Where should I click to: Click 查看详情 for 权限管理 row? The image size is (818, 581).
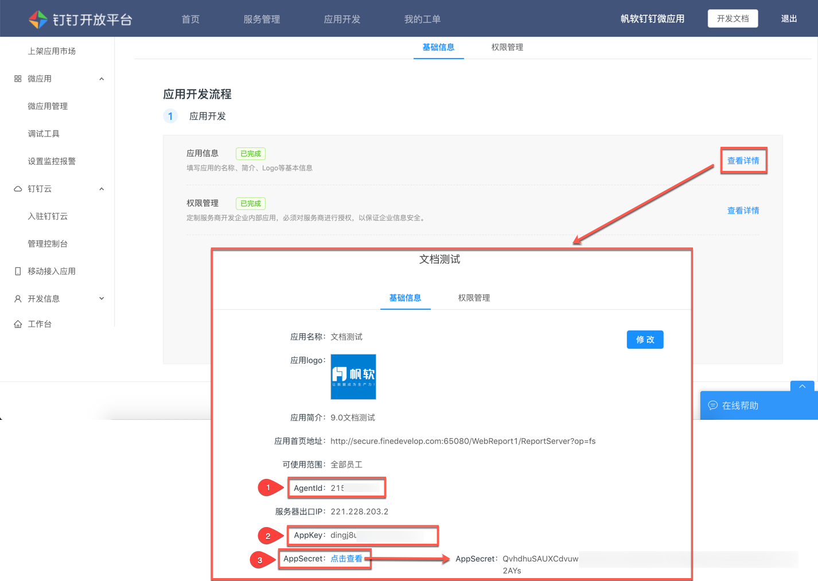point(743,211)
